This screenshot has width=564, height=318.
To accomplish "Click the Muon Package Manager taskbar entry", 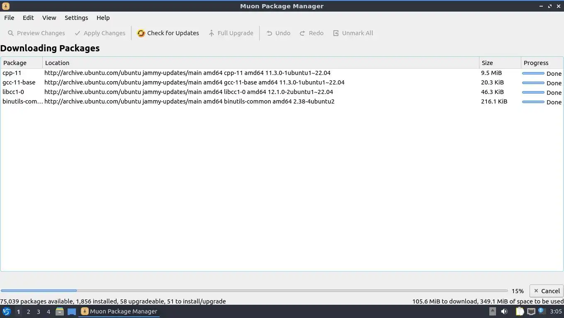I will pos(119,311).
